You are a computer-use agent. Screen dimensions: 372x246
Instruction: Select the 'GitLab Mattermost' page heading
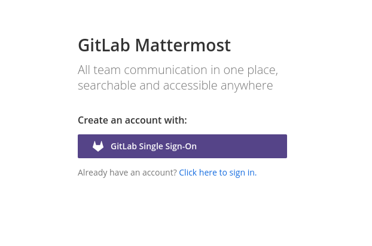[x=154, y=45]
